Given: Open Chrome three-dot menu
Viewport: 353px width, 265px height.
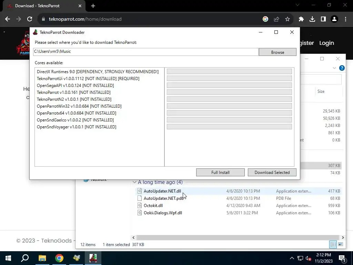Looking at the screenshot, I should 345,19.
